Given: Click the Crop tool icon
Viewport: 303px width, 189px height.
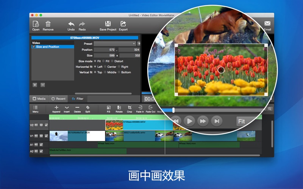Looking at the screenshot, I should click(x=130, y=108).
